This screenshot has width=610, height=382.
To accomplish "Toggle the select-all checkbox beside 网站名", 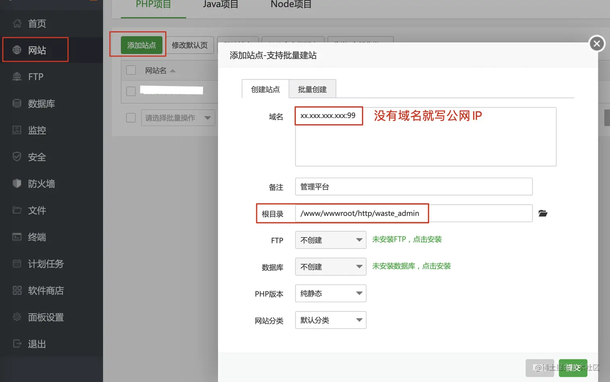I will (131, 70).
